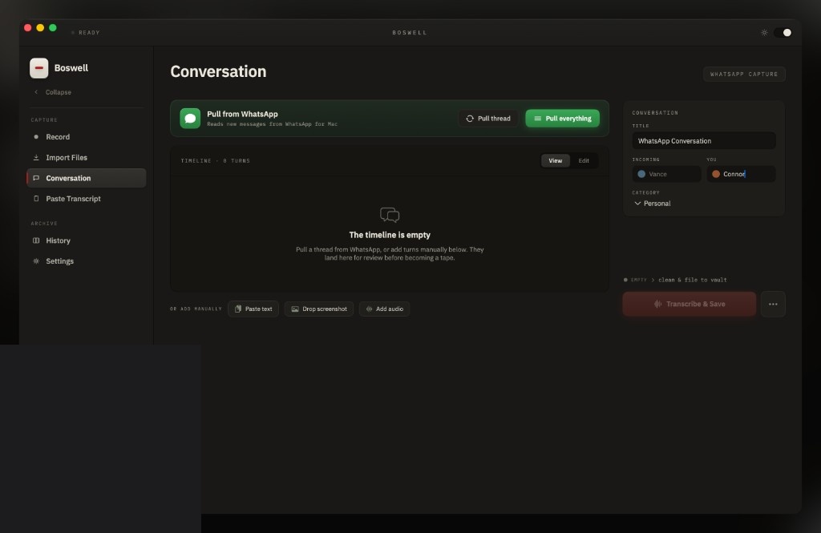
Task: Click the lines icon on Pull everything
Action: (x=537, y=119)
